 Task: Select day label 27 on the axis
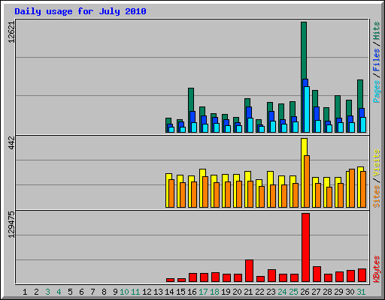coord(316,292)
